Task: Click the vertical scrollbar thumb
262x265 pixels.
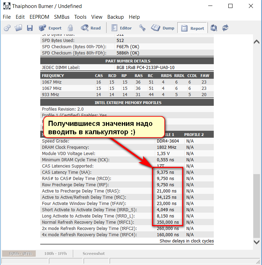Action: (256, 206)
